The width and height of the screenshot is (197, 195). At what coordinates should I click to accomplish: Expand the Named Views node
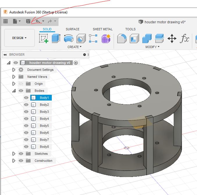click(14, 77)
